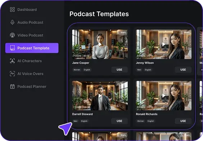Click the AI Characters face icon

tap(12, 61)
